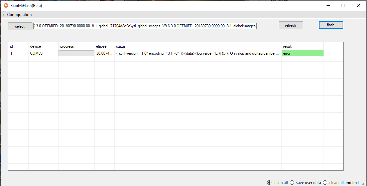Click the select button to choose firmware folder
The width and height of the screenshot is (367, 186).
tap(20, 26)
